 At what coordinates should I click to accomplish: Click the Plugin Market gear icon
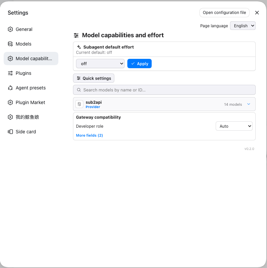[10, 102]
